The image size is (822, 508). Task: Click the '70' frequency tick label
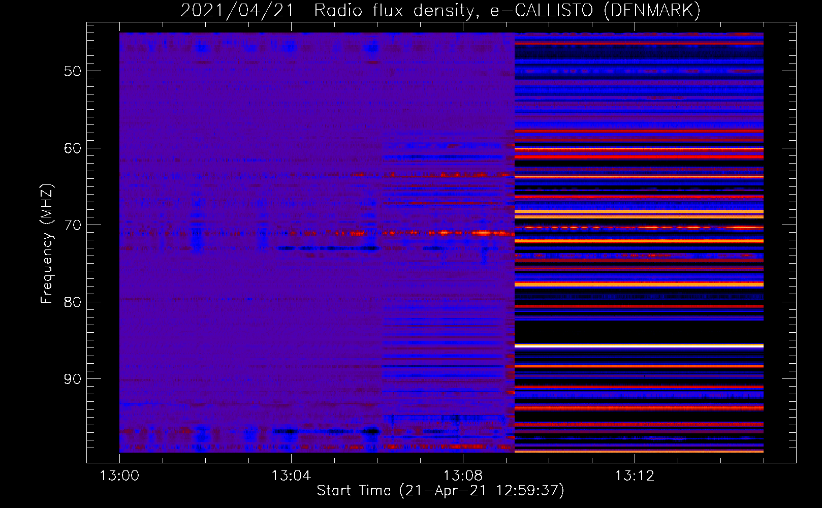(x=73, y=225)
